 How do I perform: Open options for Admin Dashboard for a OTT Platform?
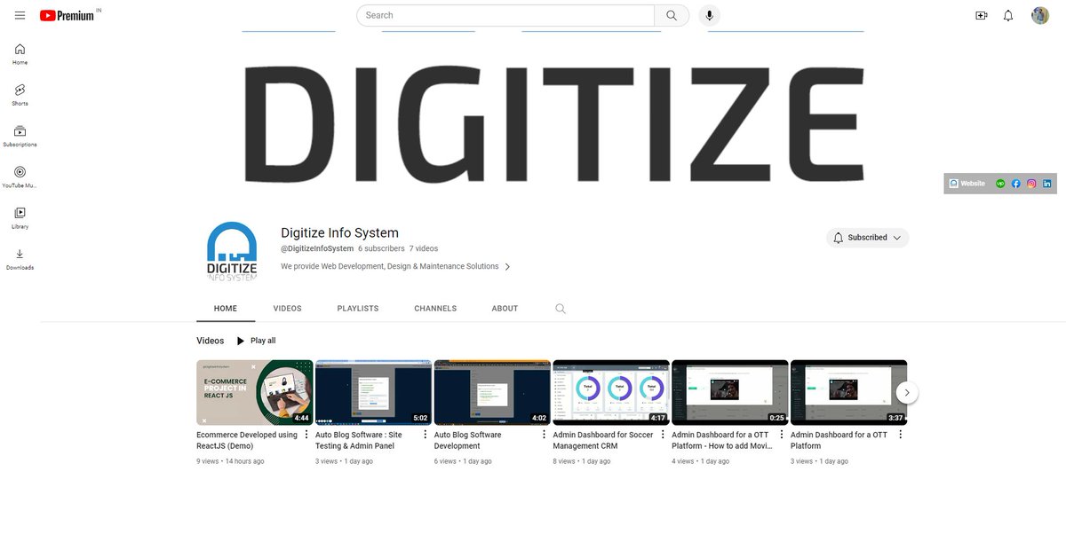900,435
